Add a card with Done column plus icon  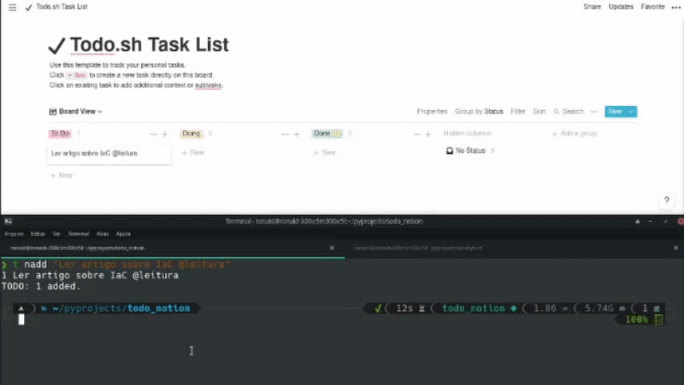click(x=428, y=134)
